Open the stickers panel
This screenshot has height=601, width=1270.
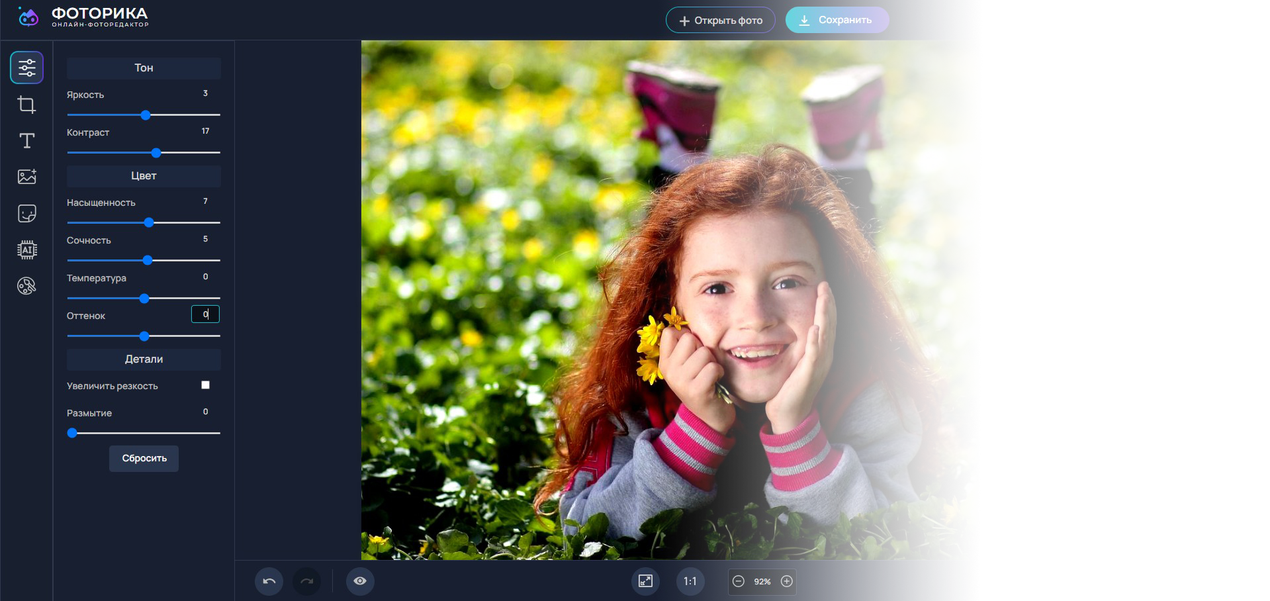(26, 213)
